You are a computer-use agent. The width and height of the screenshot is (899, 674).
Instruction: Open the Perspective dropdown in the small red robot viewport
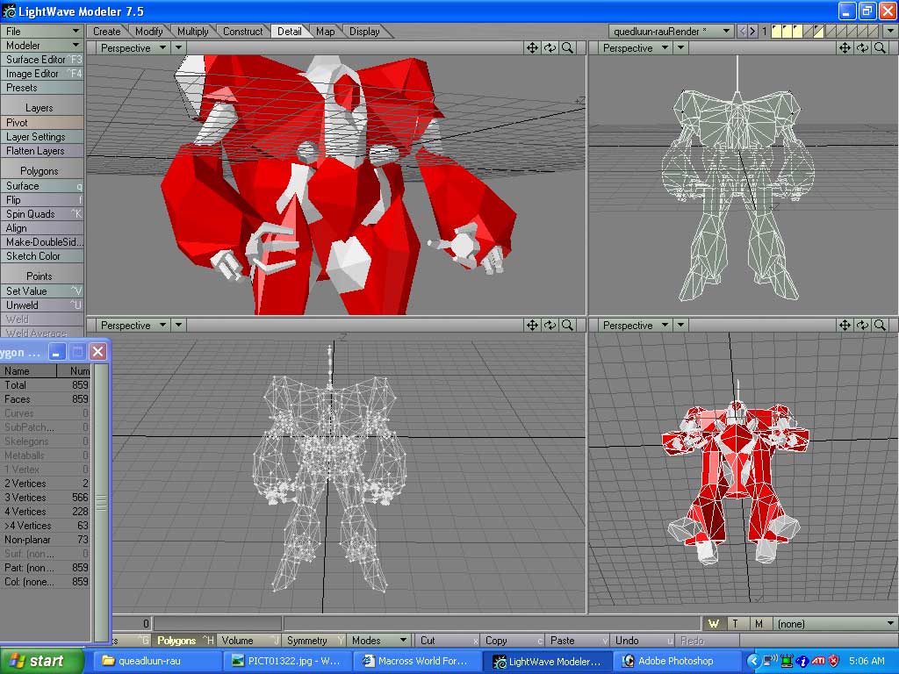(x=635, y=325)
